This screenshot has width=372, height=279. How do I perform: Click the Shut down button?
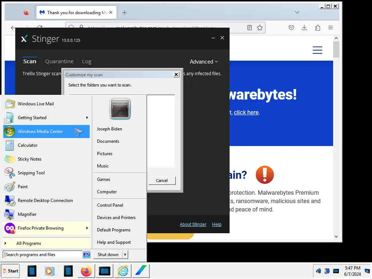(108, 255)
